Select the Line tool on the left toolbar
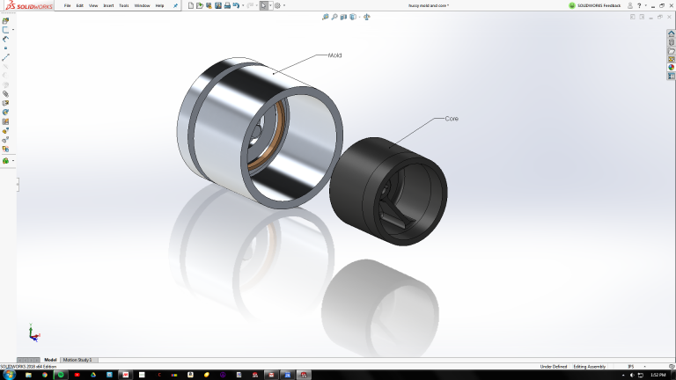 point(5,57)
